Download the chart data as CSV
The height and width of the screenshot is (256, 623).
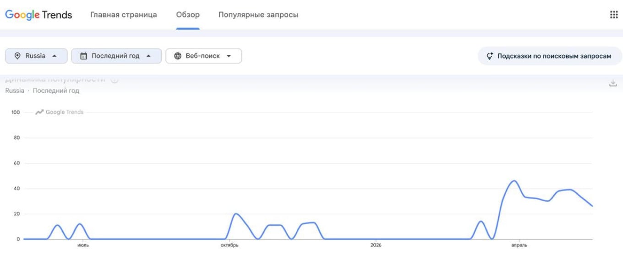coord(613,83)
